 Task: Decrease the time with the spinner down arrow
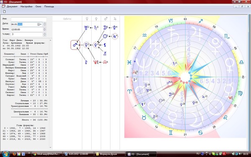(45, 30)
